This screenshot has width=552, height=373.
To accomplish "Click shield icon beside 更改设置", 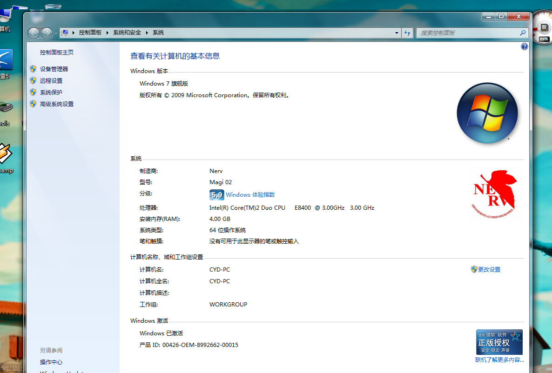I will point(474,269).
